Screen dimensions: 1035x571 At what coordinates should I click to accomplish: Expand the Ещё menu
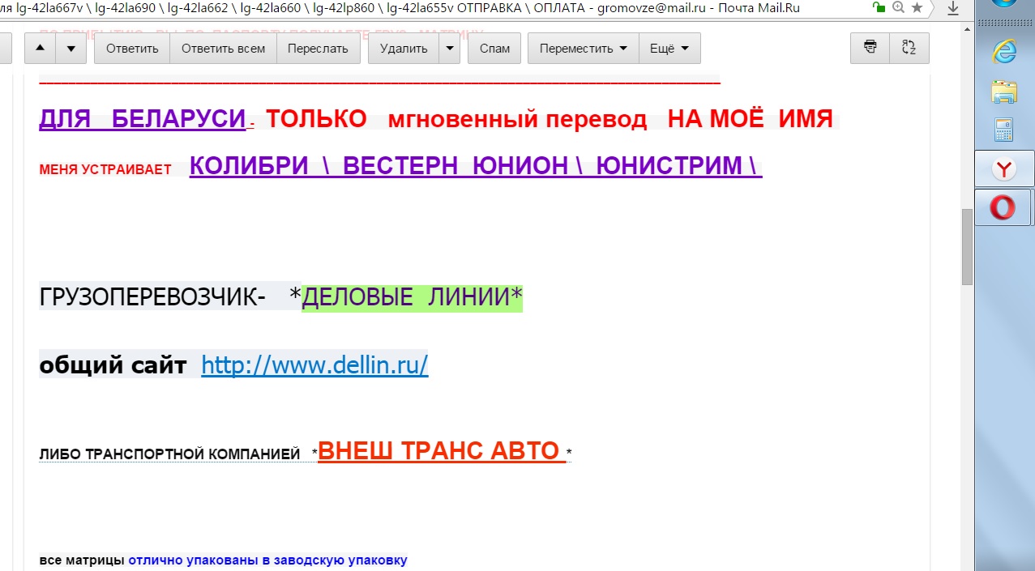coord(669,48)
